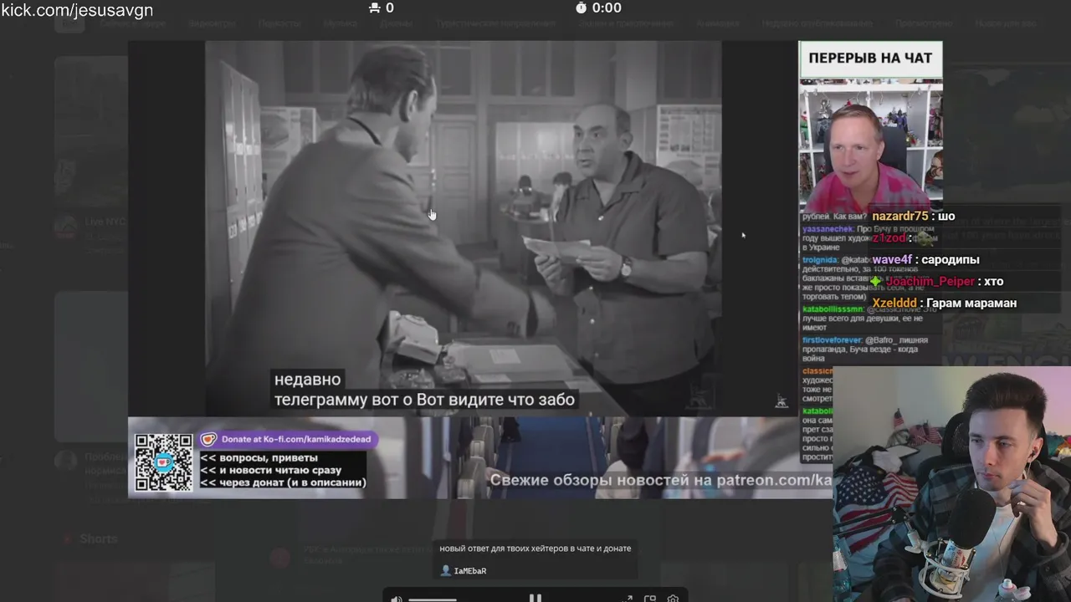Click subtitle line starting "телеграмму вот о"

[424, 400]
